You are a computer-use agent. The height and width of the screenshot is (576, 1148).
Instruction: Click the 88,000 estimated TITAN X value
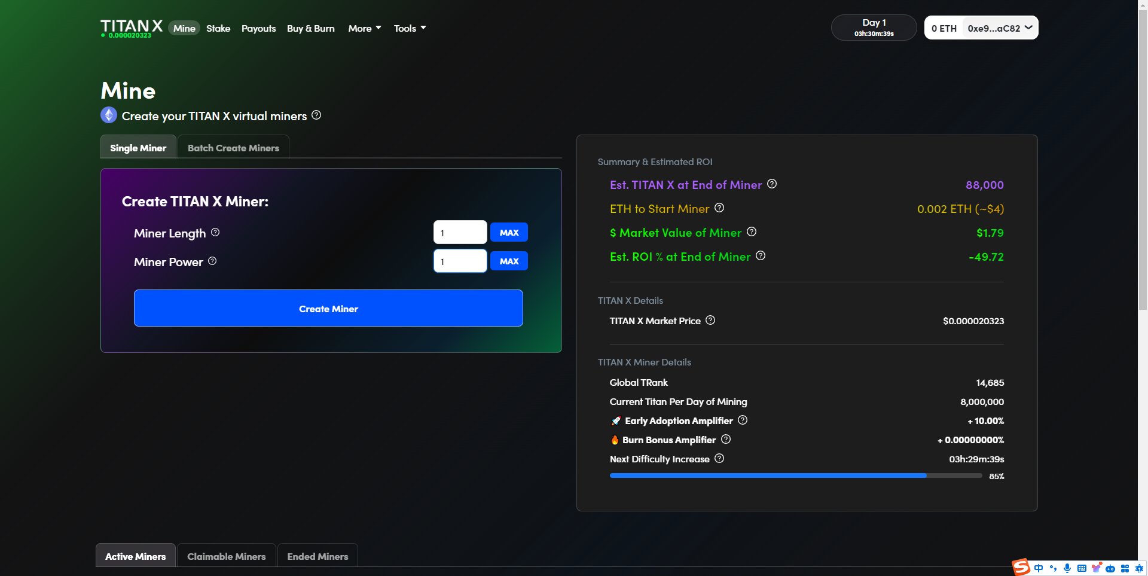(x=984, y=185)
